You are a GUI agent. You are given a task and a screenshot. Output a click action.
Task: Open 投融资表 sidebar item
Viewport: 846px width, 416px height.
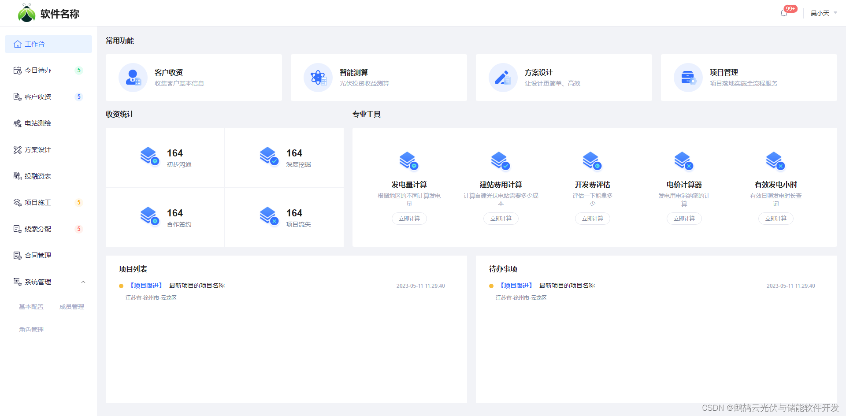click(48, 176)
